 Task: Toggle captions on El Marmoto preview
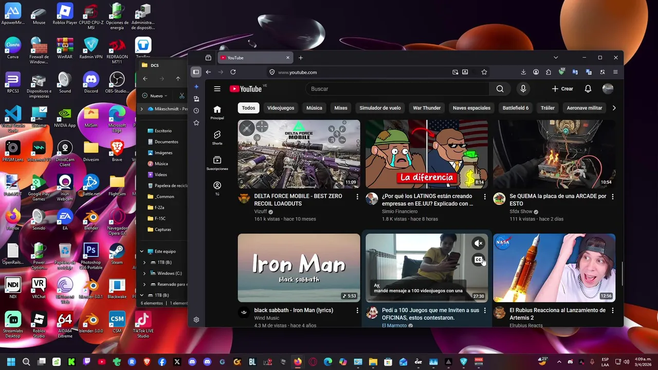(x=478, y=260)
